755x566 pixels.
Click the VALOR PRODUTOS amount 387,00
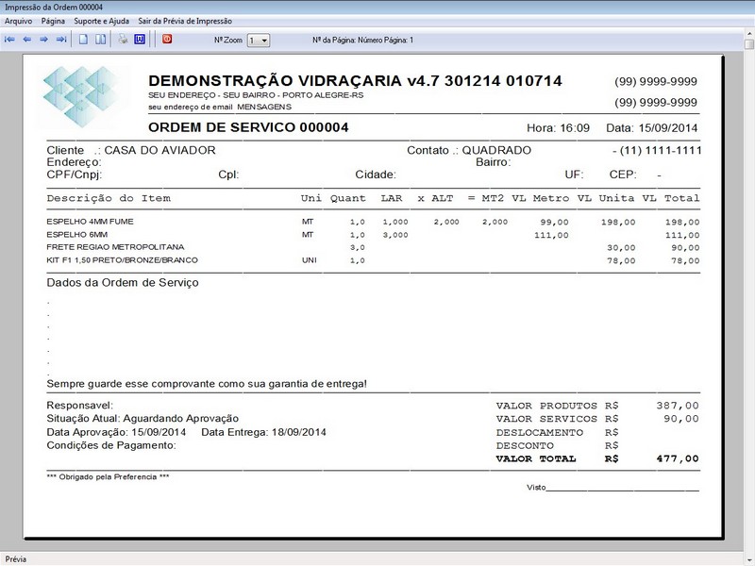point(678,406)
